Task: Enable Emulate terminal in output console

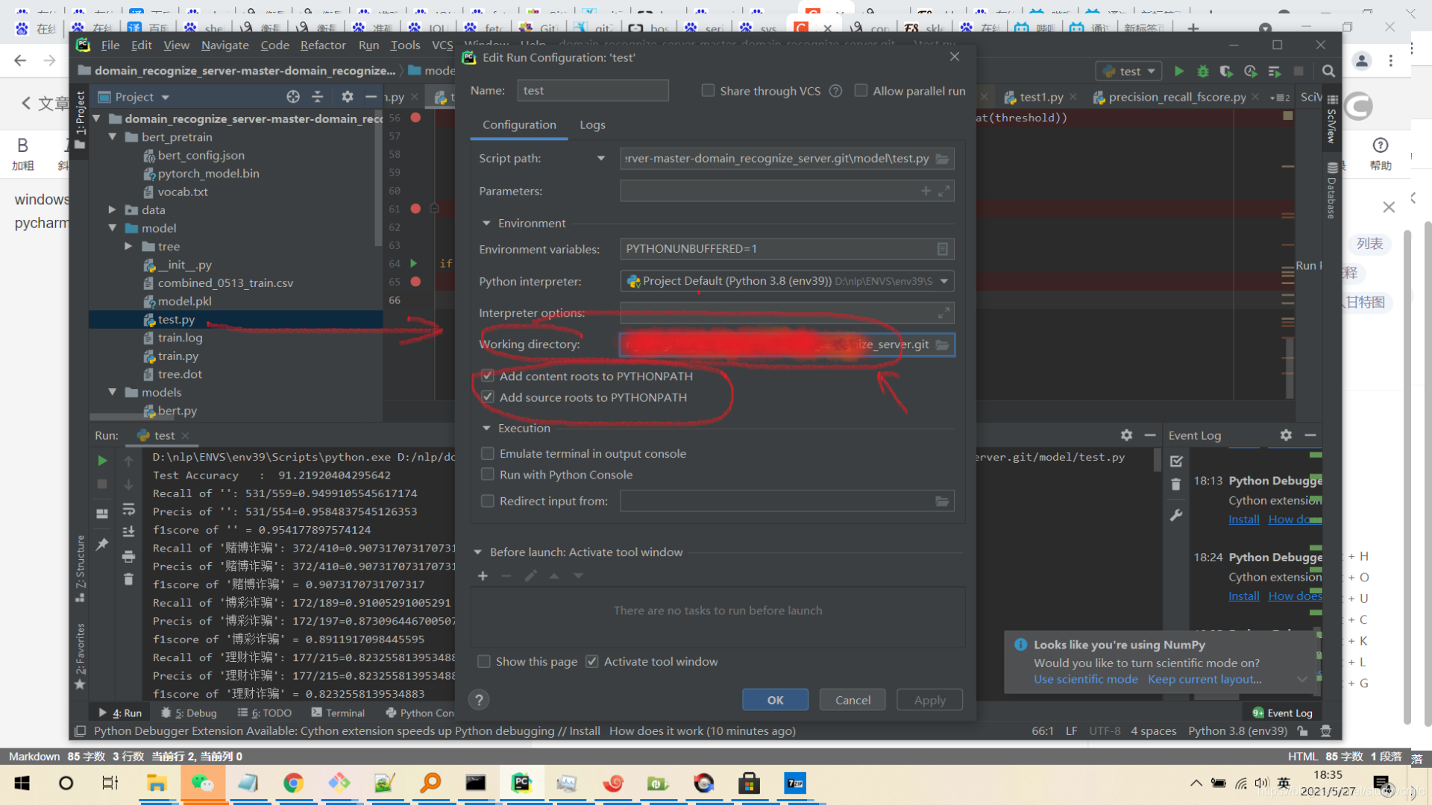Action: coord(488,454)
